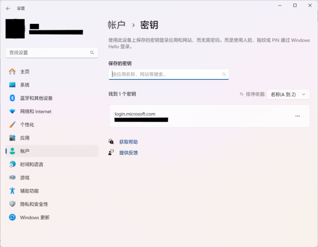Select 游戏 from the sidebar

26,177
